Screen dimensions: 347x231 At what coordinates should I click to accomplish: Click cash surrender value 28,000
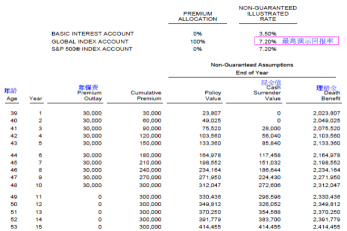[271, 129]
